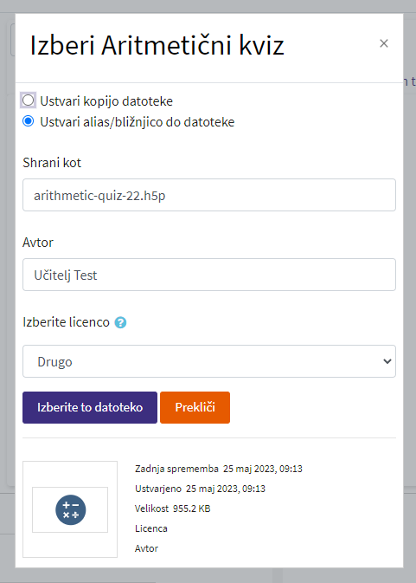
Task: Click the Ustvarjeno date line
Action: 200,489
